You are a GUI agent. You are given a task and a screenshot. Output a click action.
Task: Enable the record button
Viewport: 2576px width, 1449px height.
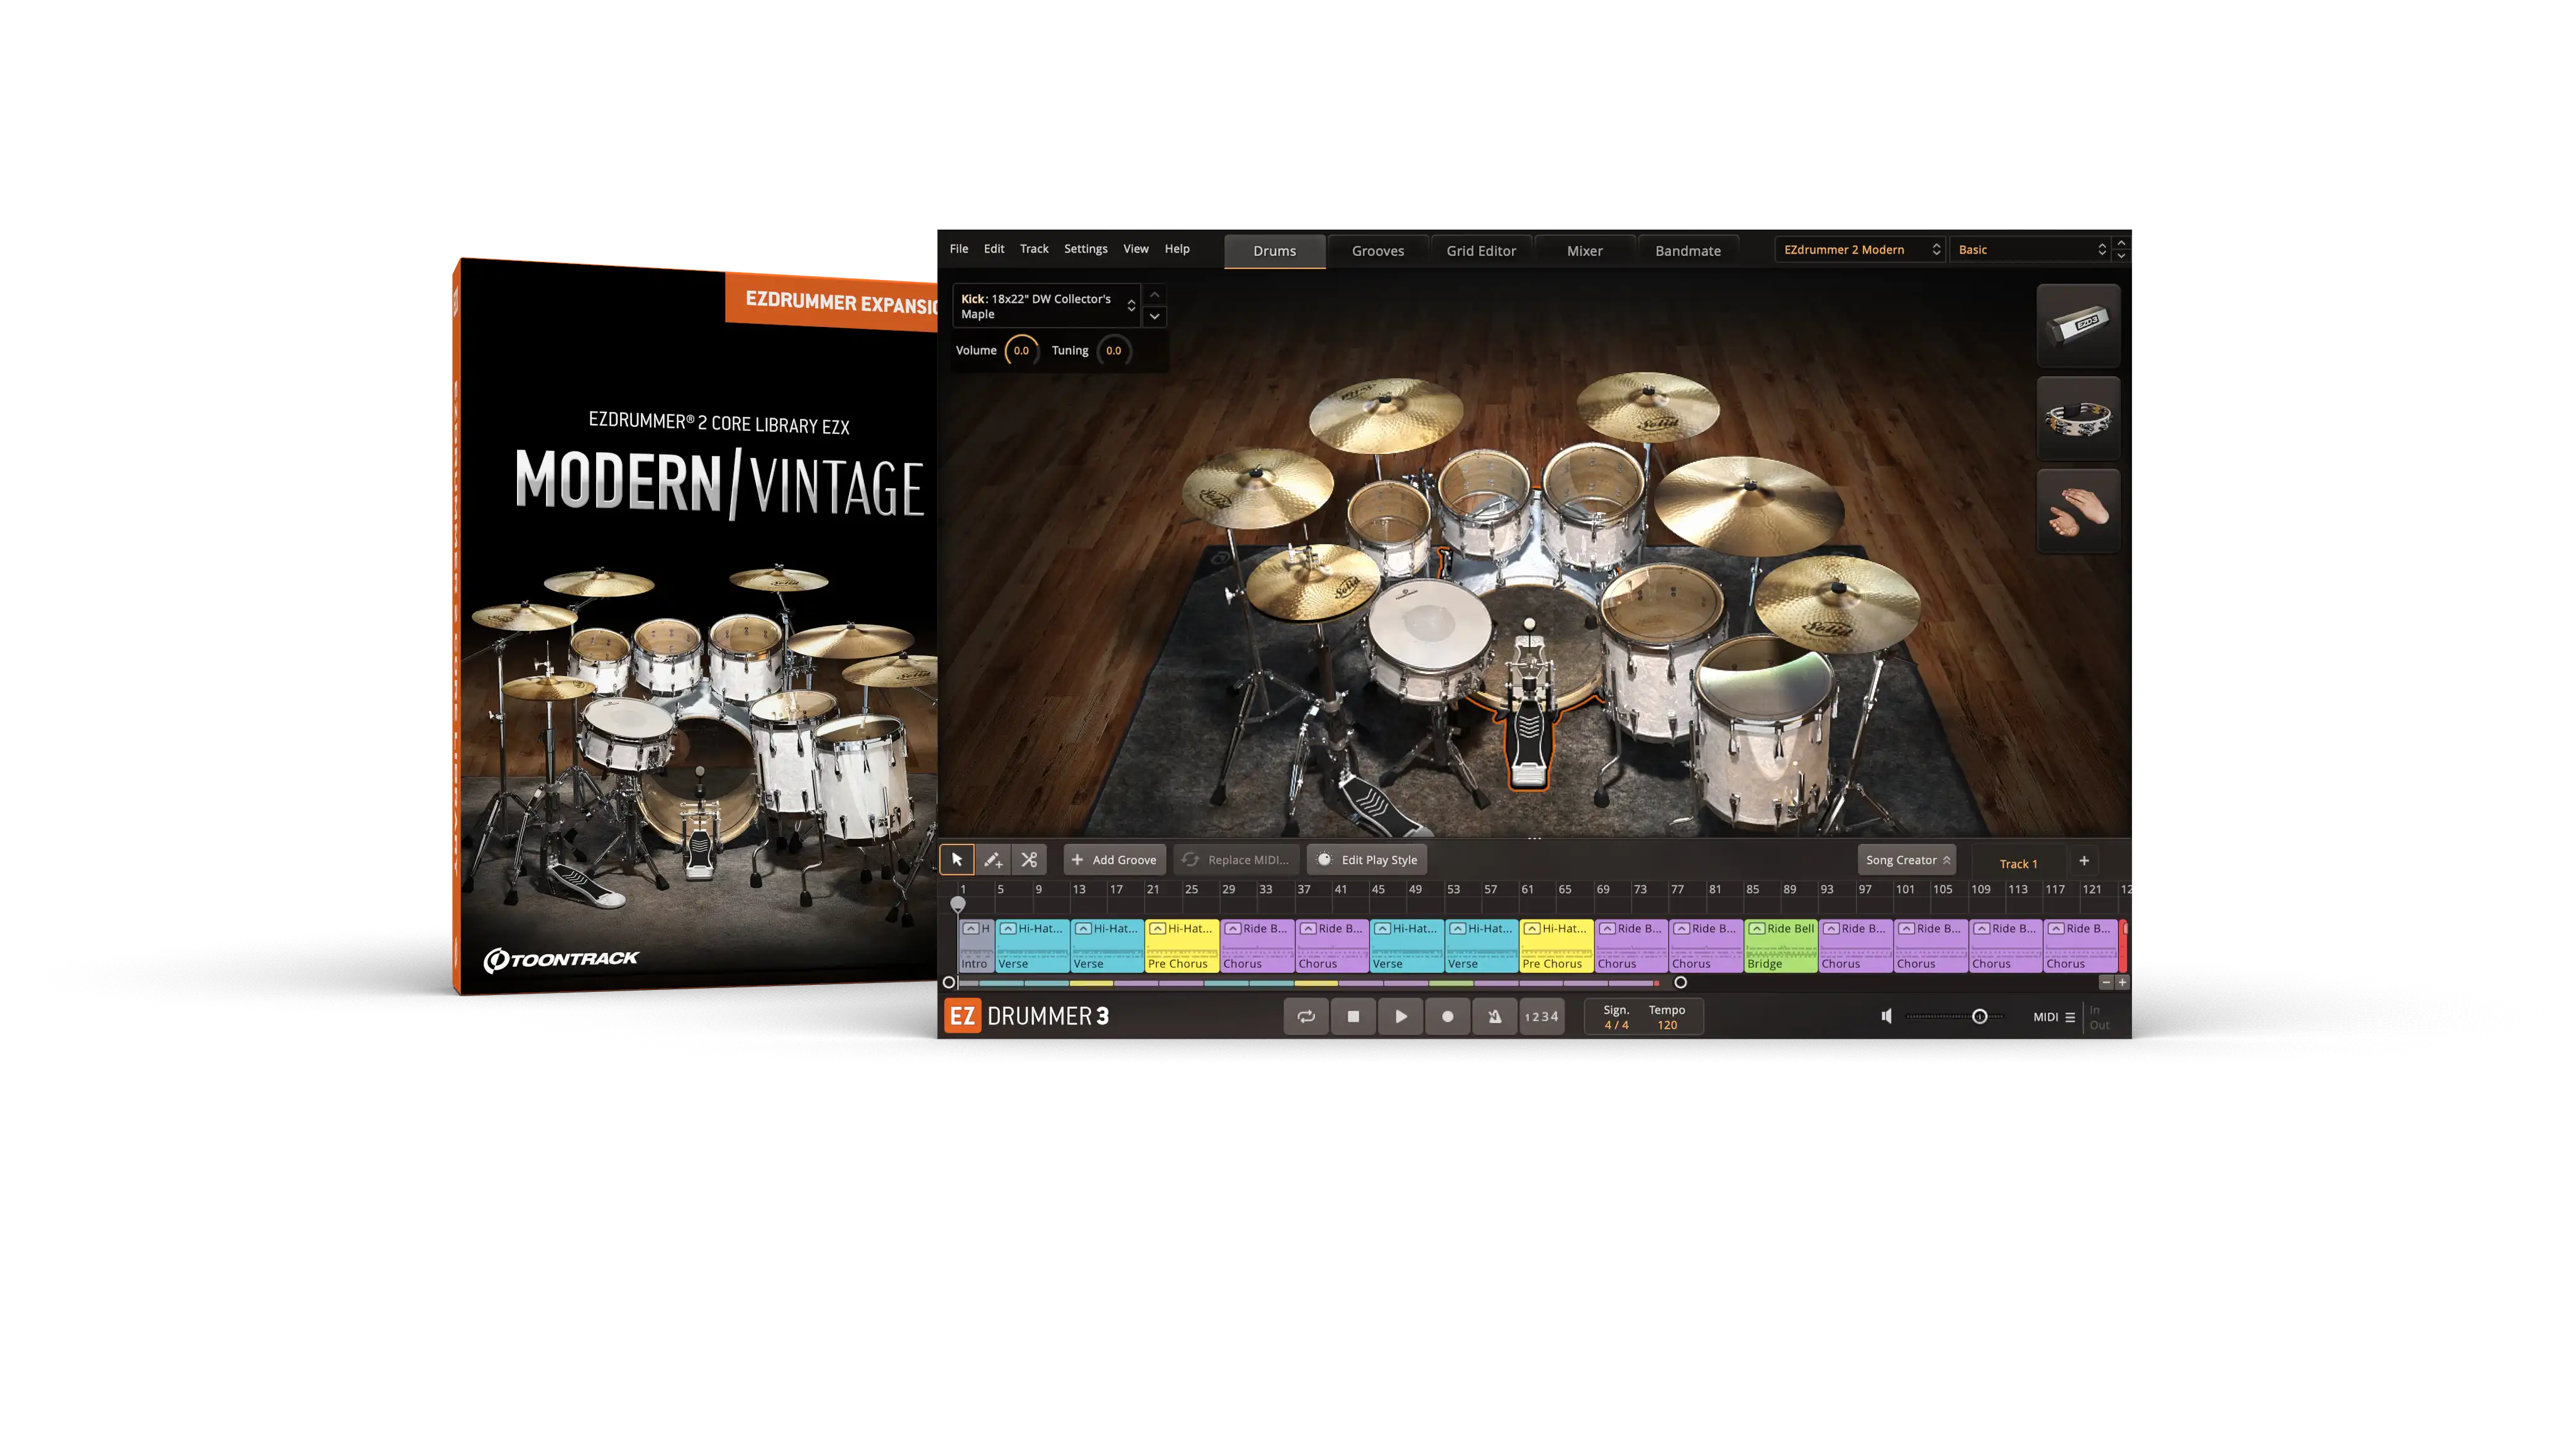click(1447, 1016)
